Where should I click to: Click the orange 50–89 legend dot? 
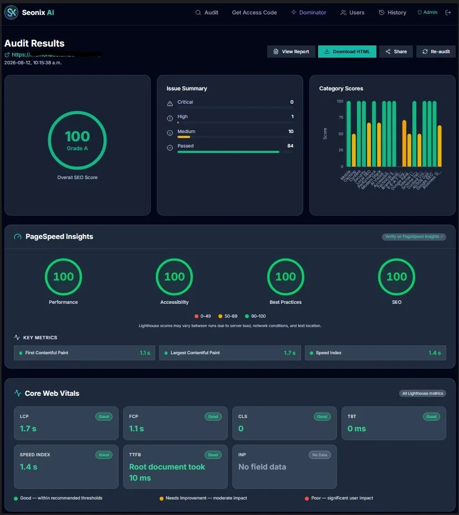tap(220, 317)
